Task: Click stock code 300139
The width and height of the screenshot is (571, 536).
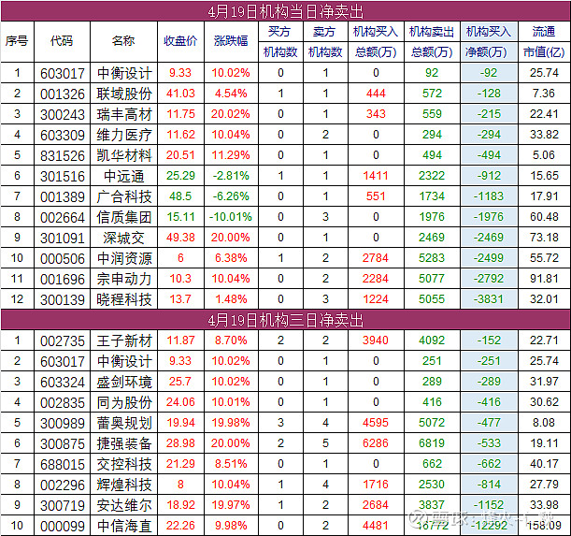Action: pos(63,300)
